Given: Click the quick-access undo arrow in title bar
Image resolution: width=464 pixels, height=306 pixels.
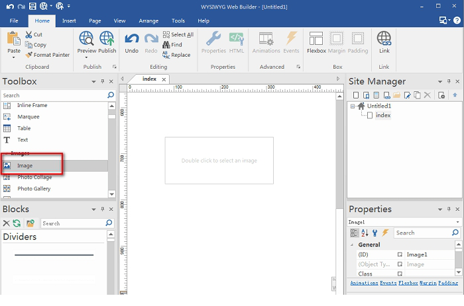Looking at the screenshot, I should point(10,6).
